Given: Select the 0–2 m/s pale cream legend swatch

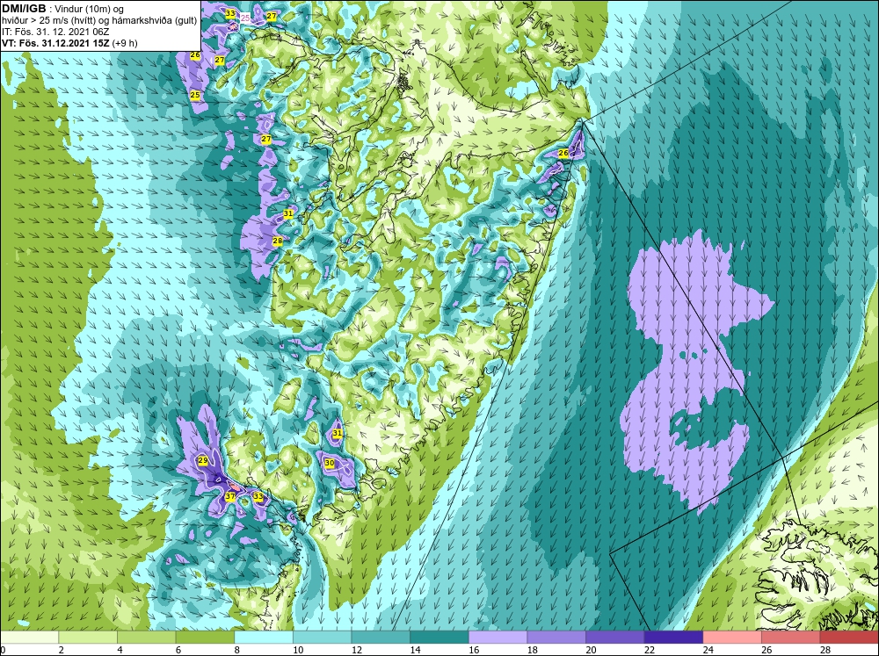Looking at the screenshot, I should tap(29, 637).
